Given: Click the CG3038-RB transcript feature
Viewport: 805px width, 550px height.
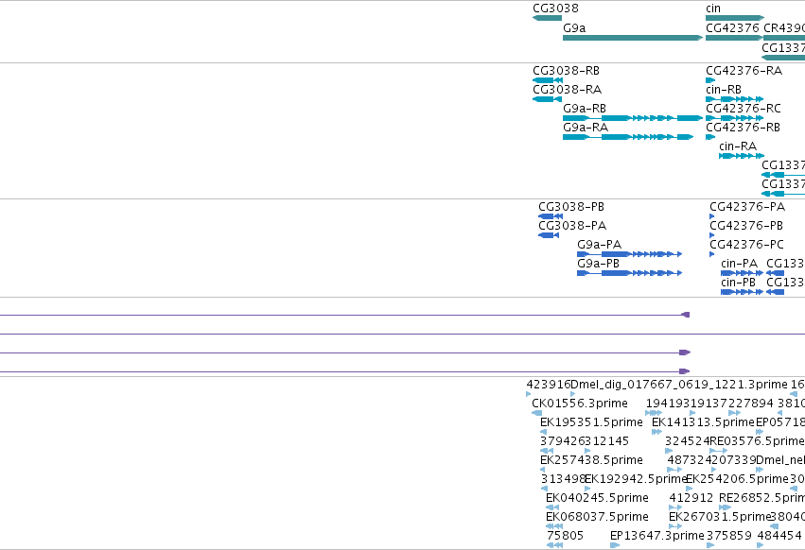Looking at the screenshot, I should point(548,80).
